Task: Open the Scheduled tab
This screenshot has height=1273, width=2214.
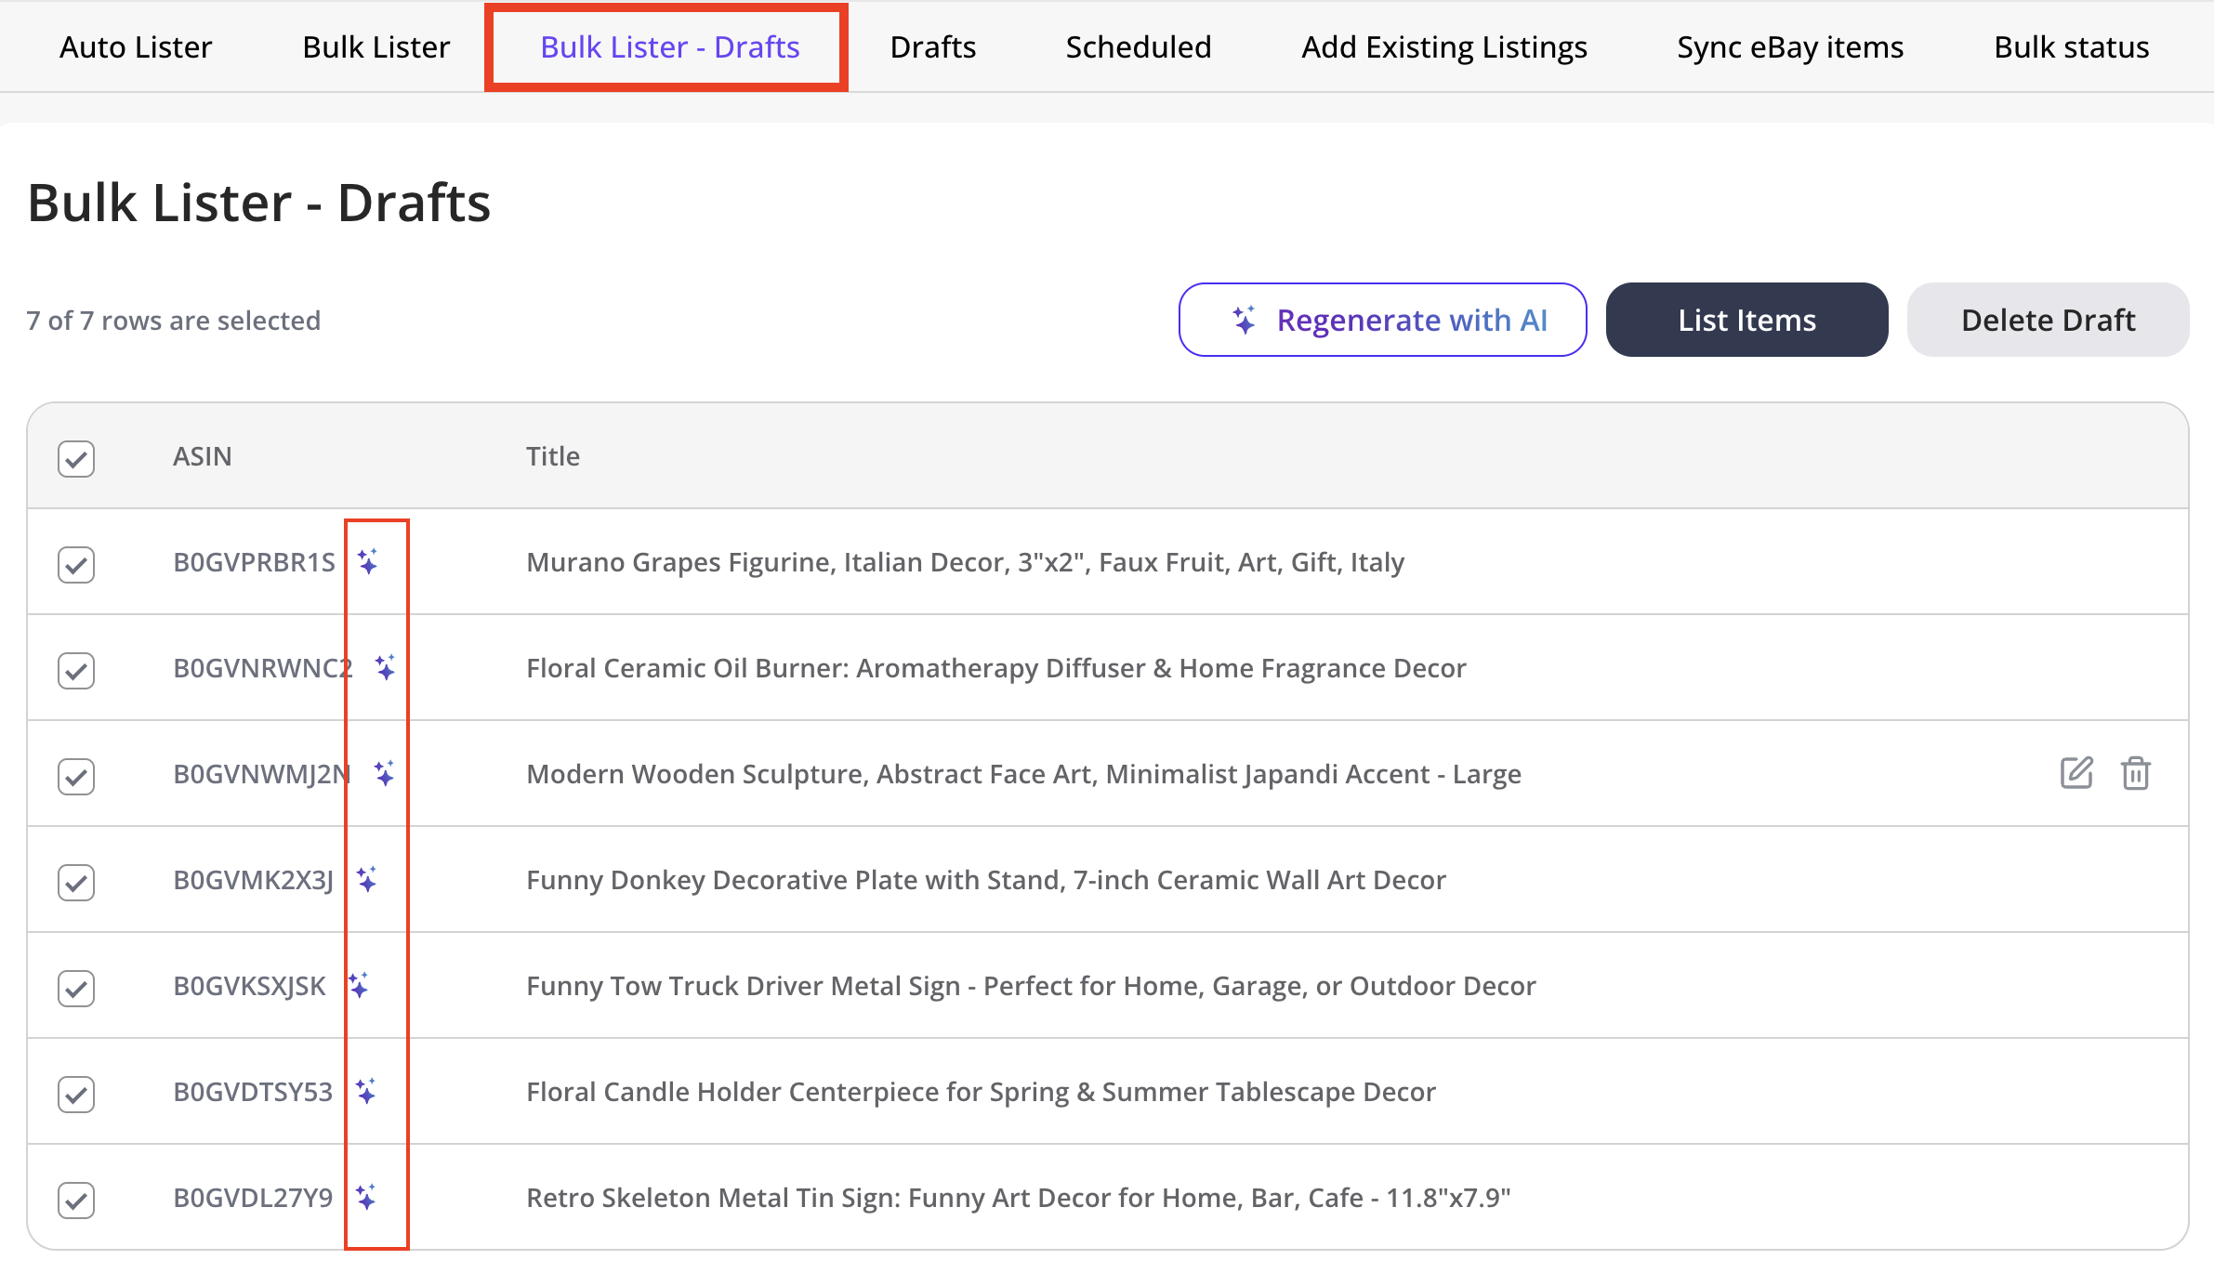Action: coord(1138,46)
